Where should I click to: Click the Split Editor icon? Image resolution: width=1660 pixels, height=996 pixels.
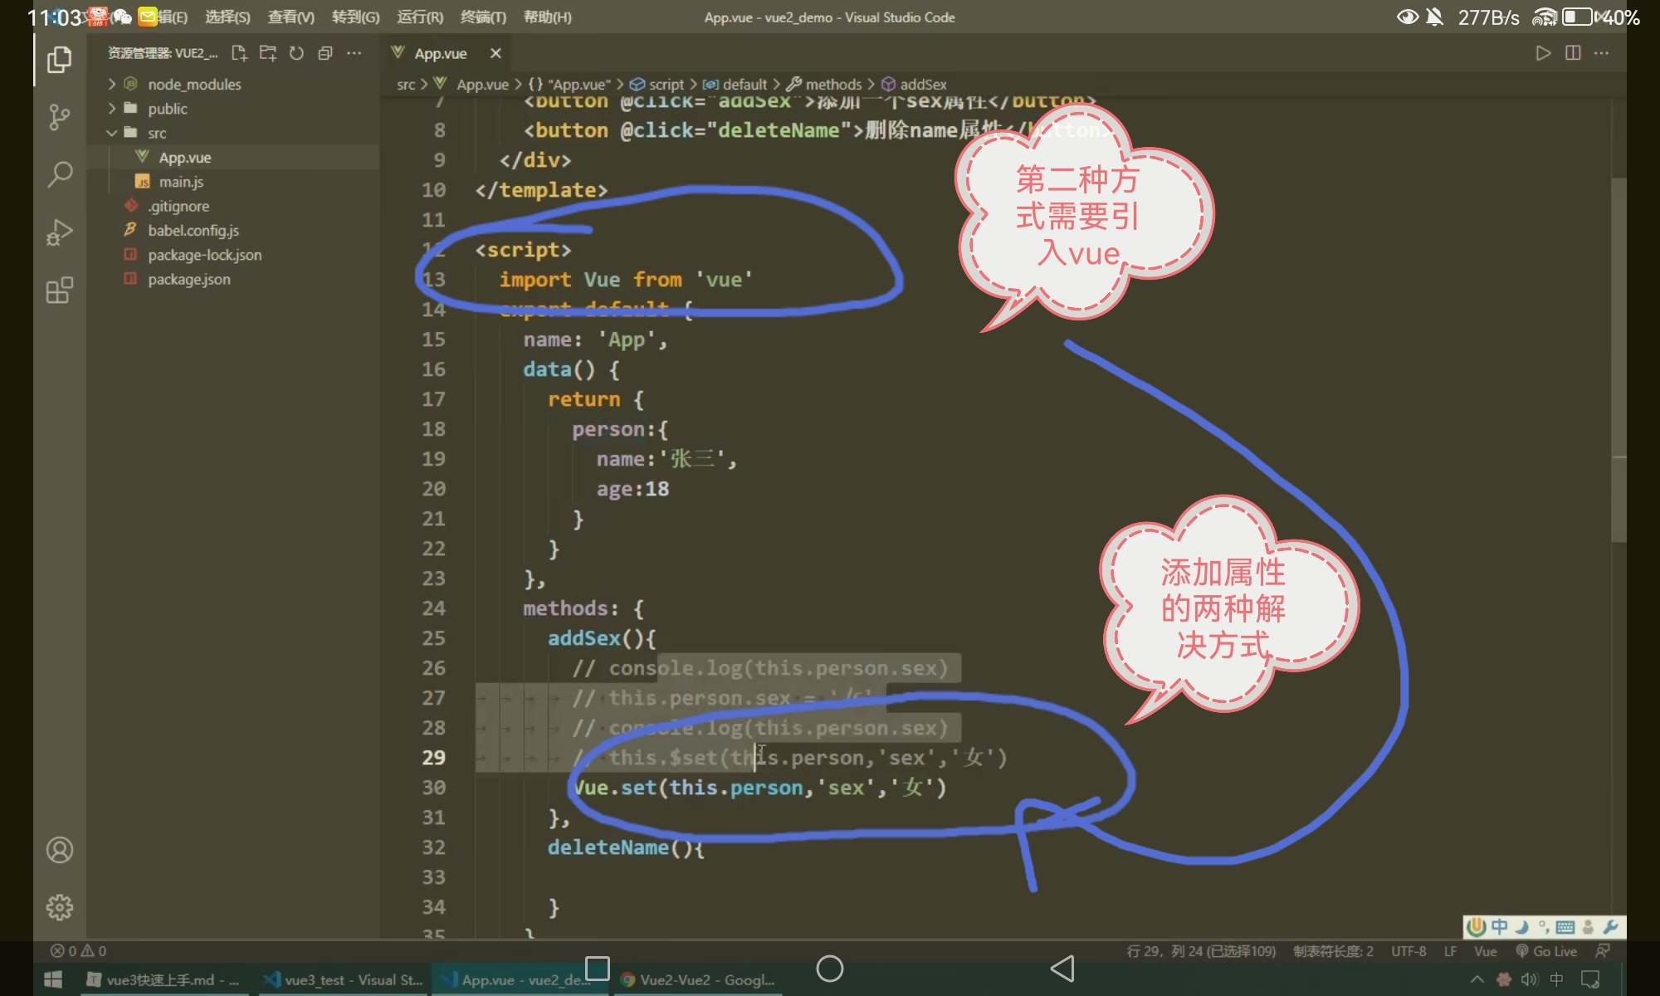tap(1572, 53)
